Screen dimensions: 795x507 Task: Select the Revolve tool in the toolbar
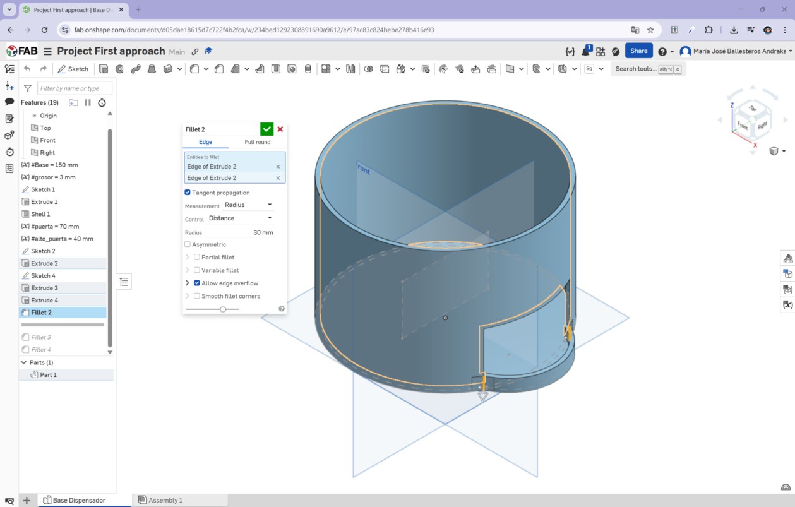[119, 69]
